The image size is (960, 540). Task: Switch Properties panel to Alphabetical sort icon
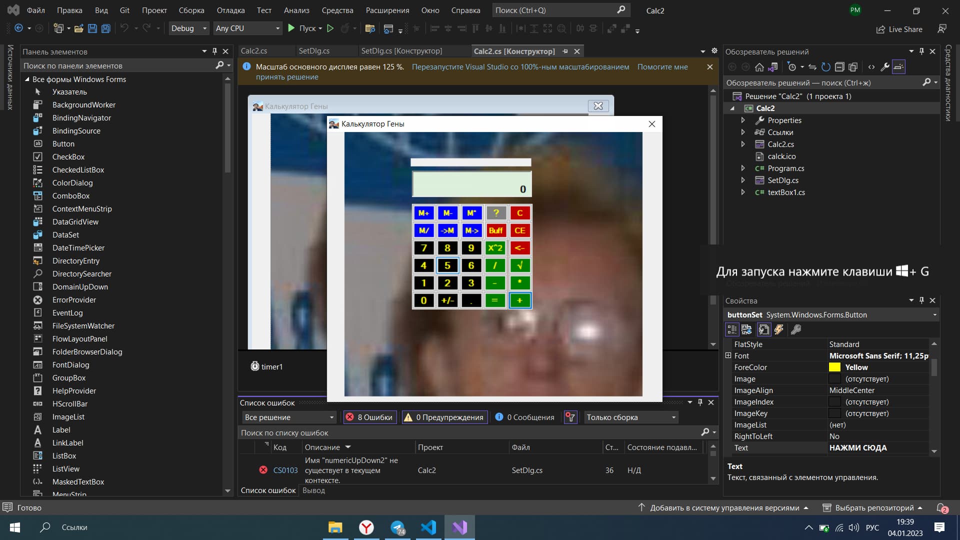pos(746,329)
